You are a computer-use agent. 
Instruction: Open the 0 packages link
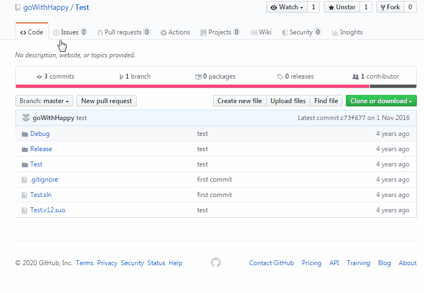215,76
